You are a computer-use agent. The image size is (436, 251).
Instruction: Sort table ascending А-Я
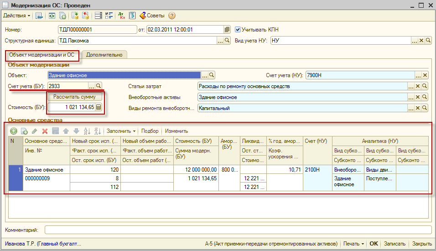[x=87, y=131]
